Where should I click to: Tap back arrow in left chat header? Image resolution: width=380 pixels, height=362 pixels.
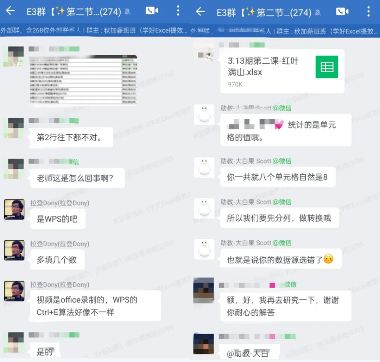[10, 11]
